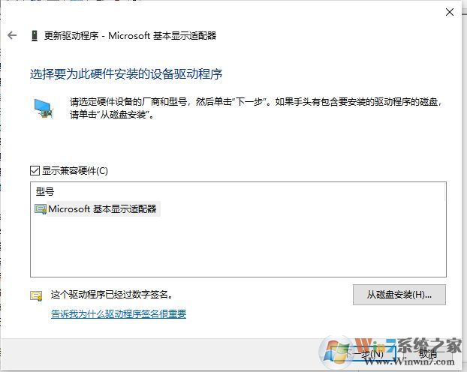Viewport: 467px width, 372px height.
Task: Click the back arrow in the wizard
Action: coord(11,35)
